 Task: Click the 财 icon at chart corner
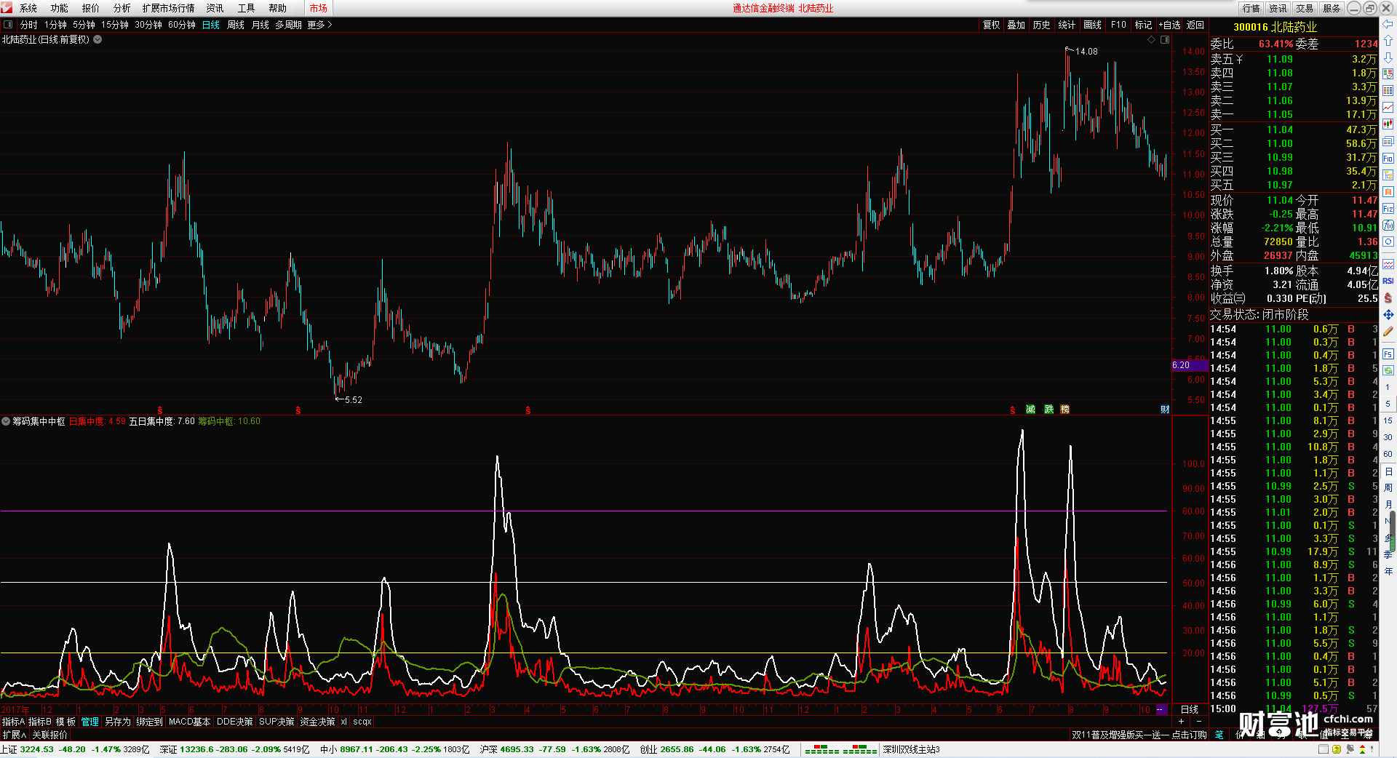1165,410
